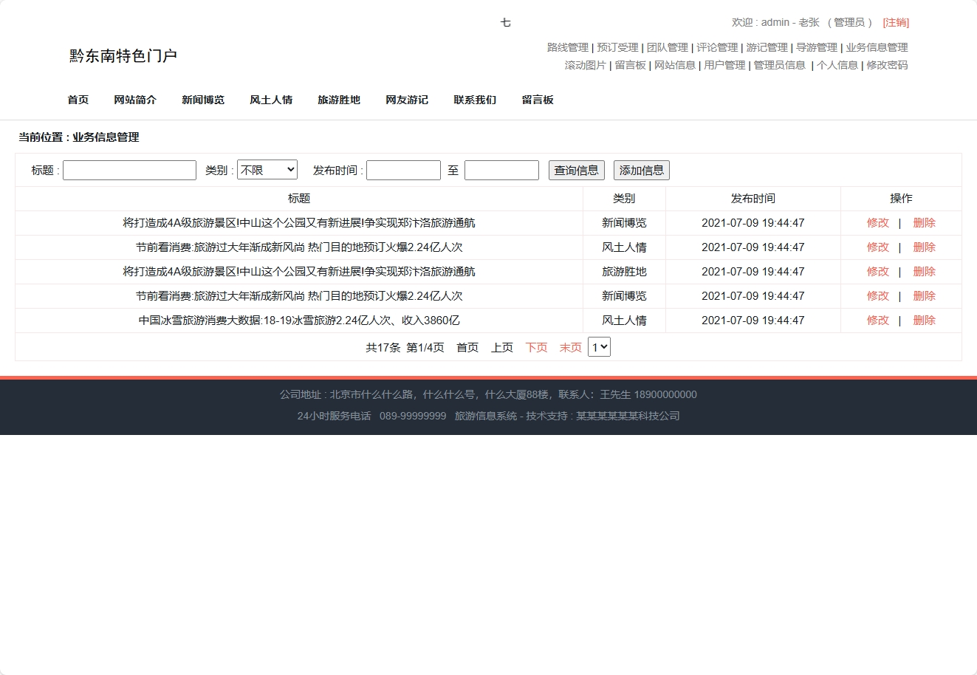Go to next page with 下页
The width and height of the screenshot is (977, 675).
click(x=536, y=348)
